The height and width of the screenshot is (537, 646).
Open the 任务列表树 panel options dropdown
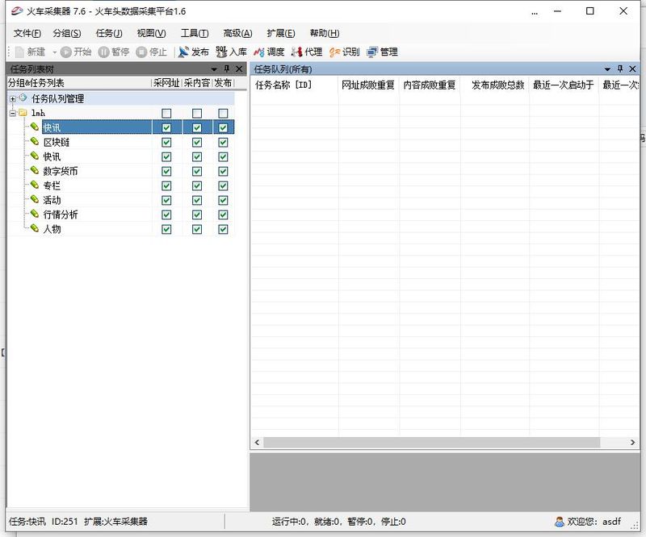(214, 69)
